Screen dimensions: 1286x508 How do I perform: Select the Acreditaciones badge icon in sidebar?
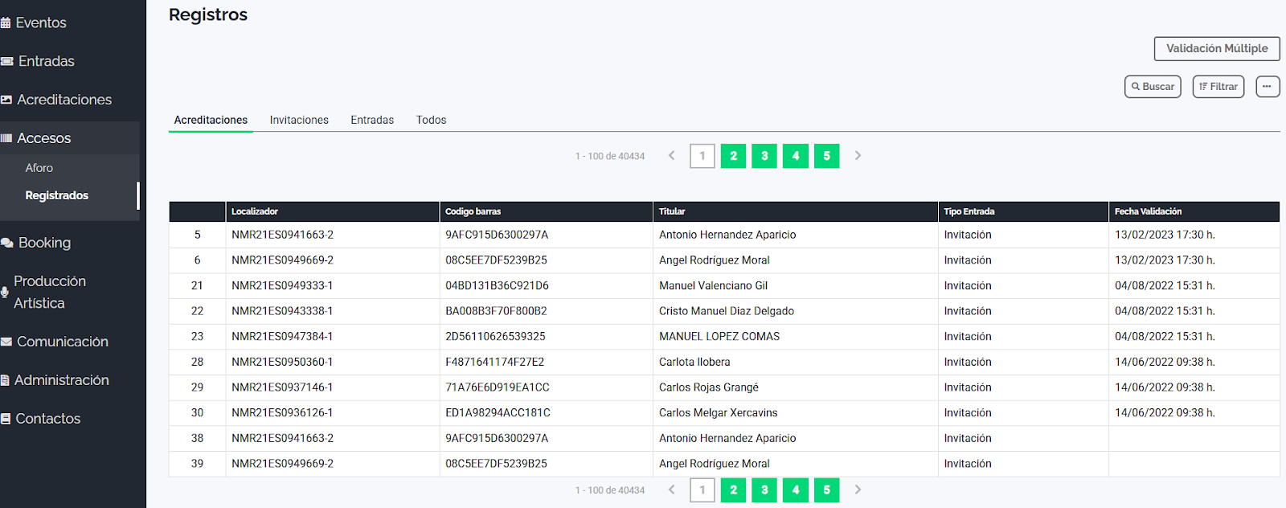tap(6, 100)
